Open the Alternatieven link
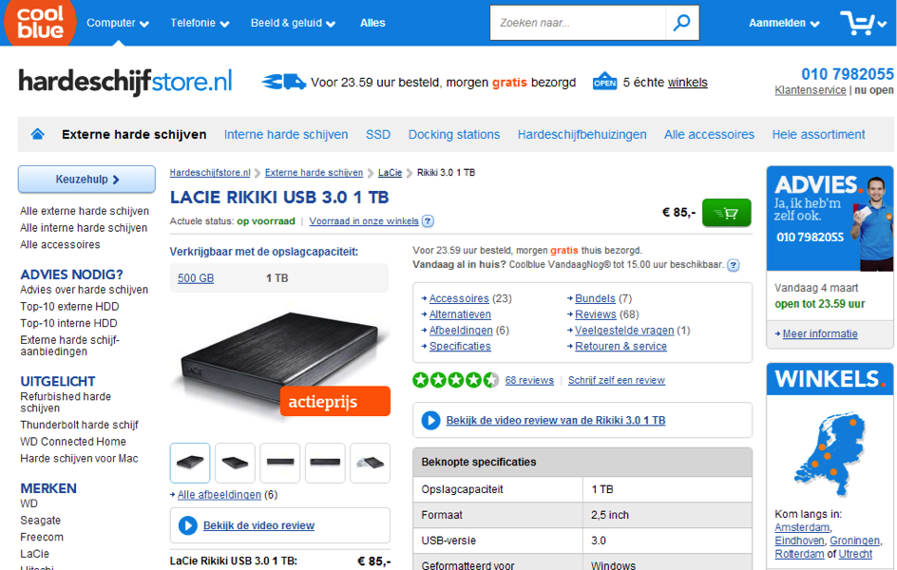The width and height of the screenshot is (897, 570). (x=460, y=314)
